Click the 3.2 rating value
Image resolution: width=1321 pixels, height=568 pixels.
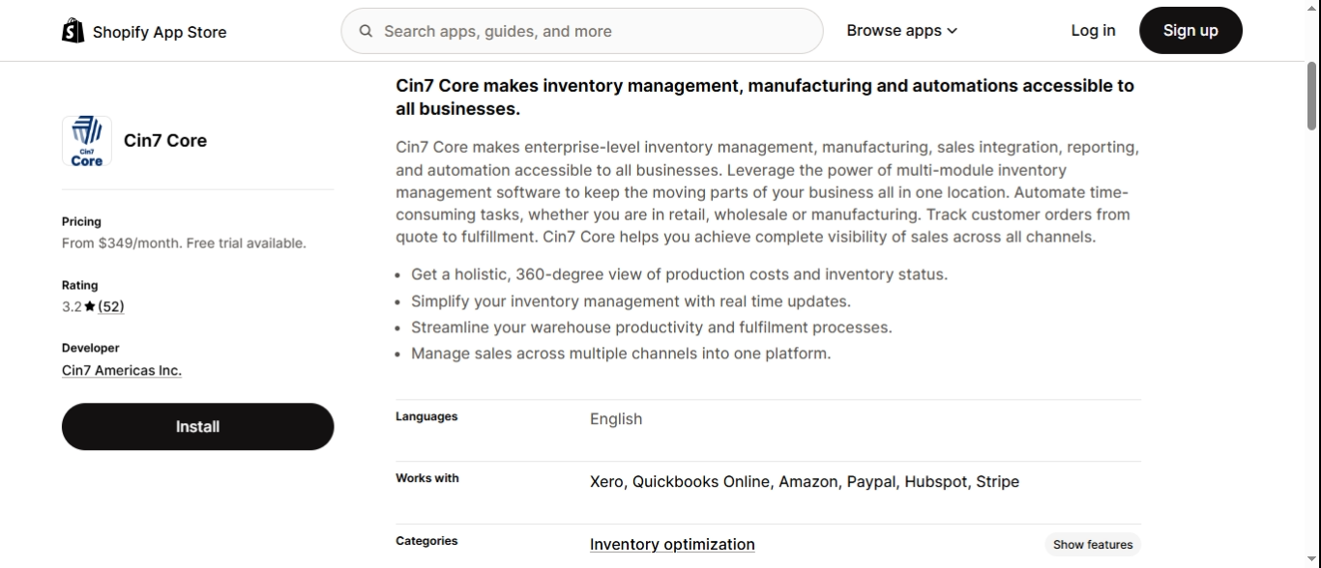pyautogui.click(x=72, y=306)
